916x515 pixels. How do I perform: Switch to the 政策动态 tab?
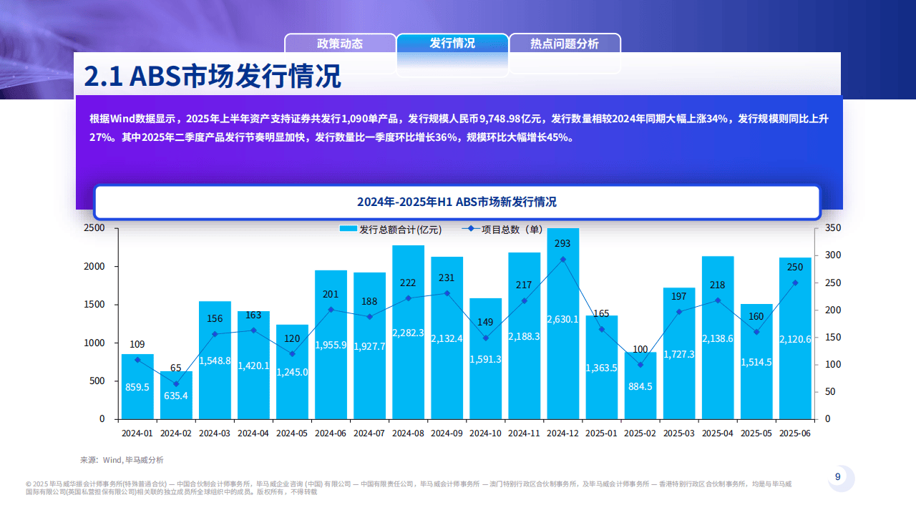point(341,44)
